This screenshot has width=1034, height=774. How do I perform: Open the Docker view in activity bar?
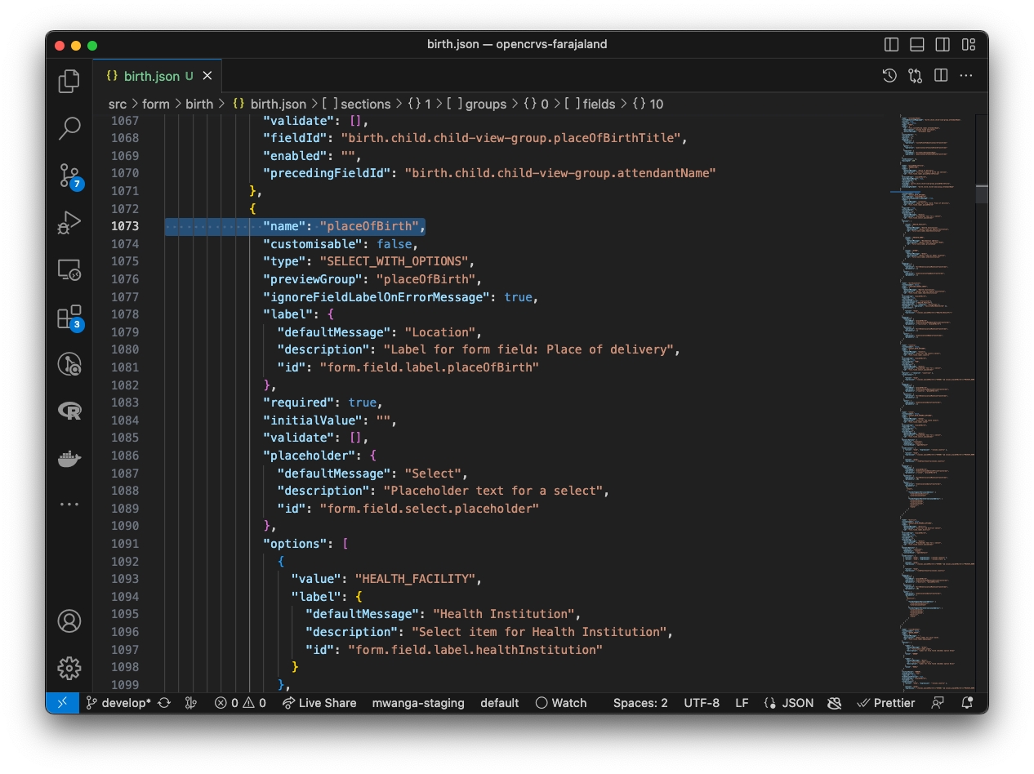point(69,458)
